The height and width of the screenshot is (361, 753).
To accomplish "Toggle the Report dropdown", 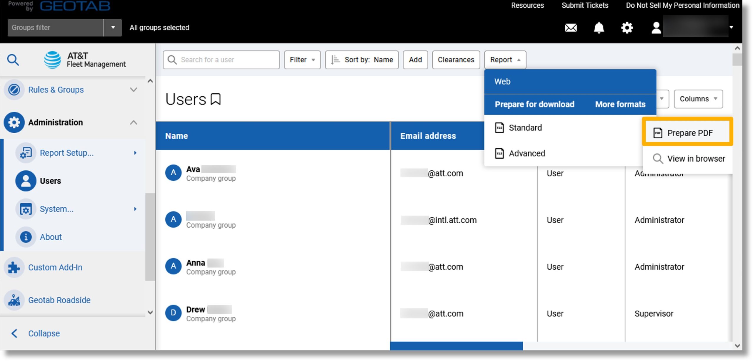I will (505, 60).
